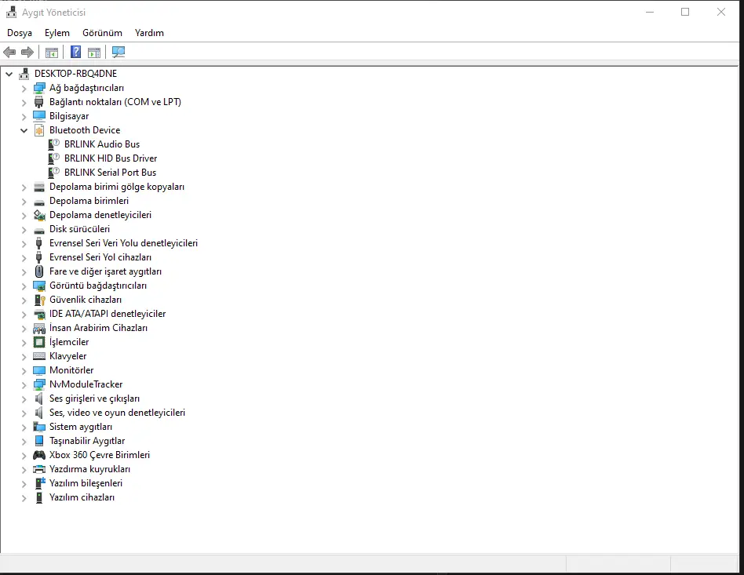This screenshot has width=744, height=575.
Task: Click the BRLINK Audio Bus device icon
Action: point(54,144)
